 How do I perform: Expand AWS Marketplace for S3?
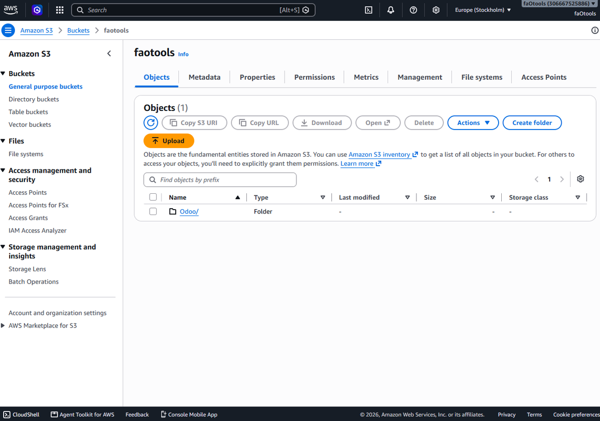click(x=3, y=325)
